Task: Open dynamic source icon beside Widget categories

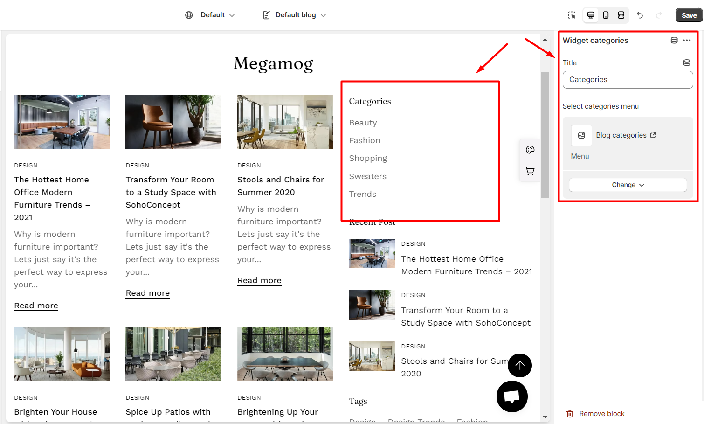Action: tap(674, 40)
